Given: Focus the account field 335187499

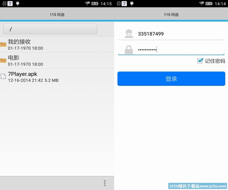Looking at the screenshot, I should coord(179,34).
